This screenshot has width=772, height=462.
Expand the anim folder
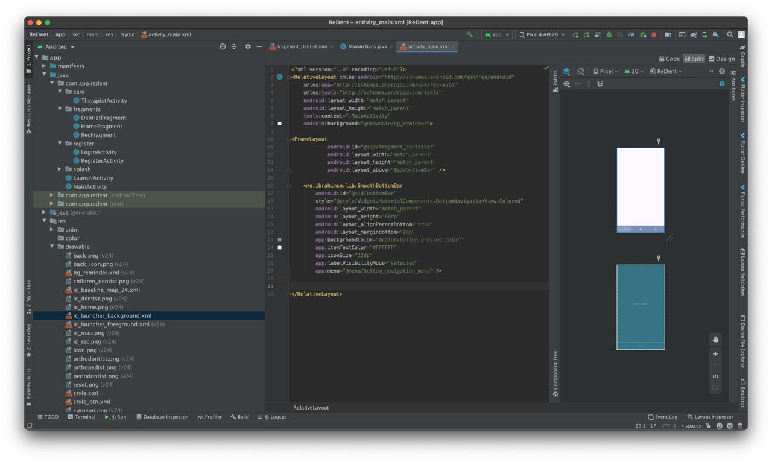coord(52,229)
